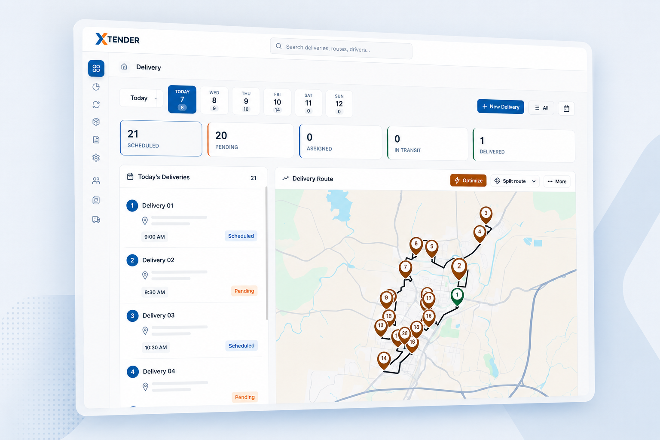Click the deliveries list scrollbar
Image resolution: width=660 pixels, height=440 pixels.
pos(267,254)
